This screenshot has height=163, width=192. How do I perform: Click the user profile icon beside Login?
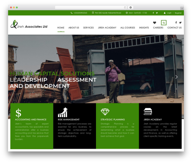[165, 13]
